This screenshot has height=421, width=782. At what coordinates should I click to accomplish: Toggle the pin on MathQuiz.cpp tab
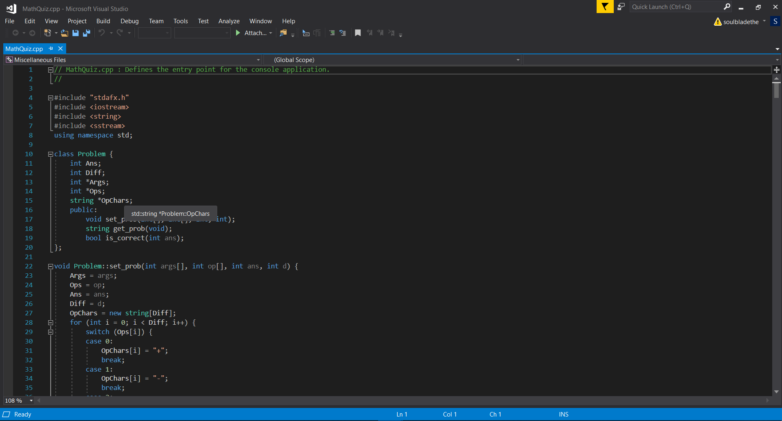[51, 49]
